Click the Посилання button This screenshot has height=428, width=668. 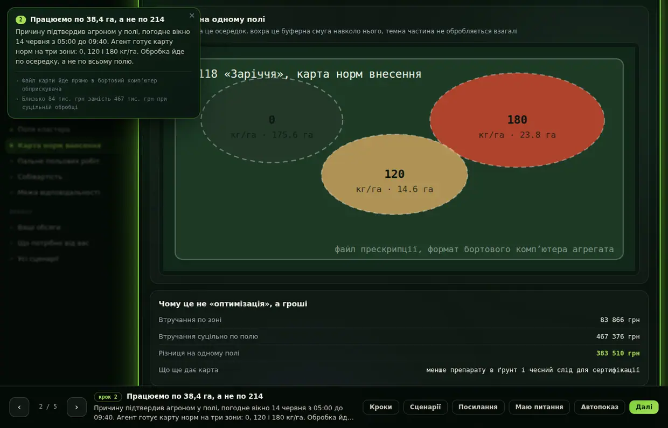[478, 407]
